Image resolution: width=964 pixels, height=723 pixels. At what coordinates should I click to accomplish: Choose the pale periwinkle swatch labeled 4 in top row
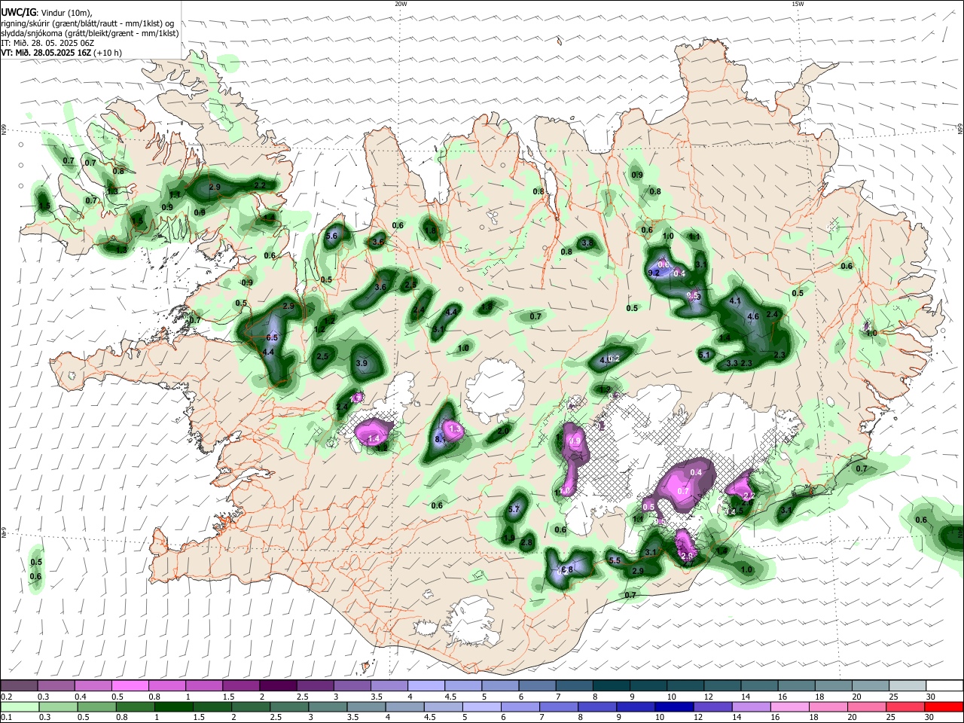pyautogui.click(x=426, y=685)
